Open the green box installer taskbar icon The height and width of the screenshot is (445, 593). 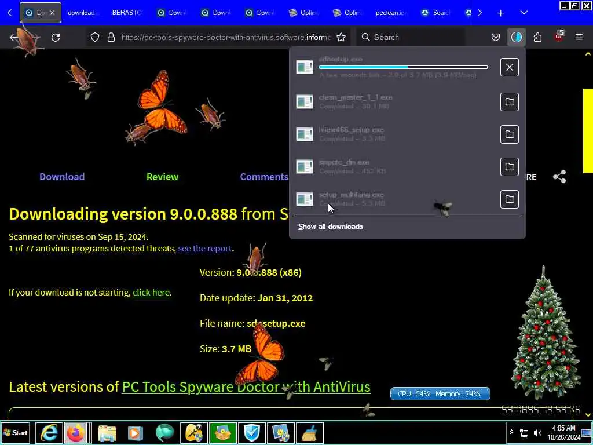click(x=223, y=433)
